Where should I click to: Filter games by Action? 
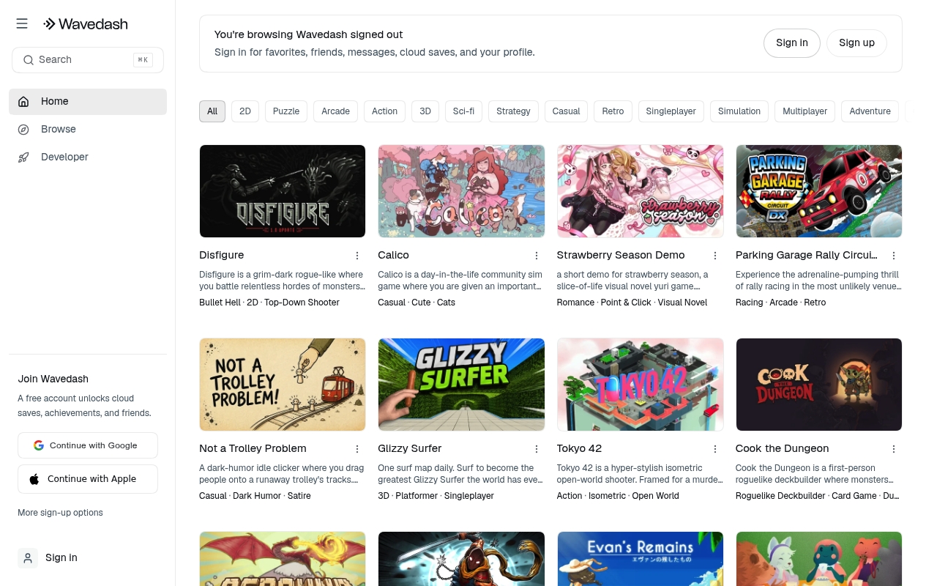pyautogui.click(x=384, y=111)
